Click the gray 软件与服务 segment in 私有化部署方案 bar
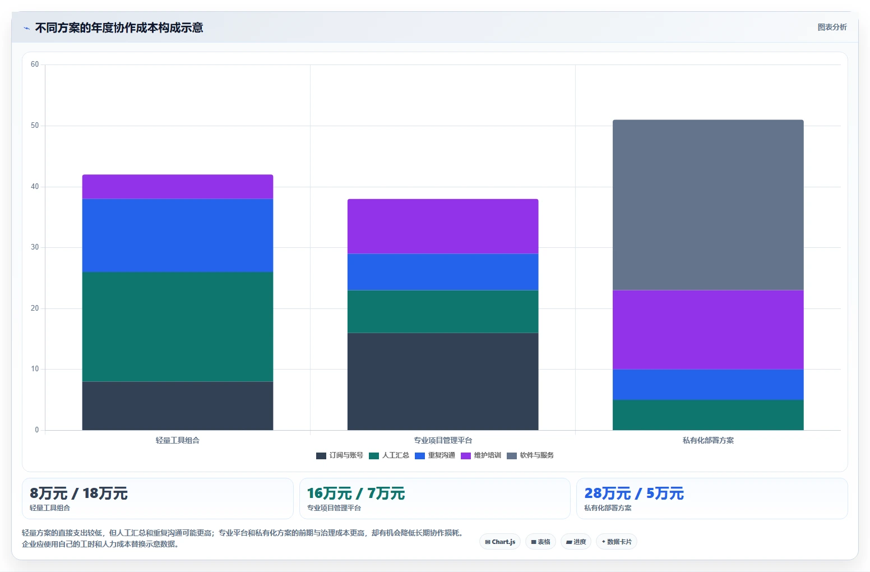 pos(708,205)
